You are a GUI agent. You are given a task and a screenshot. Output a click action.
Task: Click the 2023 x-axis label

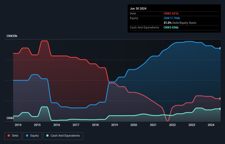click(192, 125)
